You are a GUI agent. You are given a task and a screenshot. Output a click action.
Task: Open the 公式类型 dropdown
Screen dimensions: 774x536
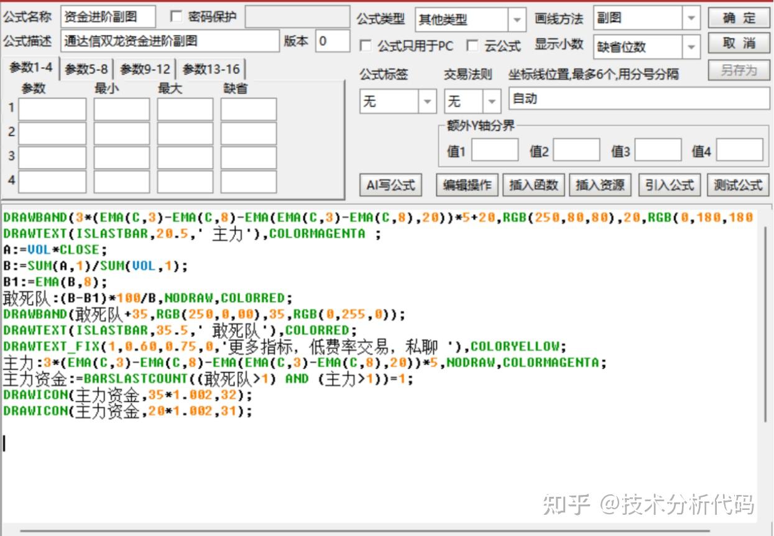click(517, 20)
